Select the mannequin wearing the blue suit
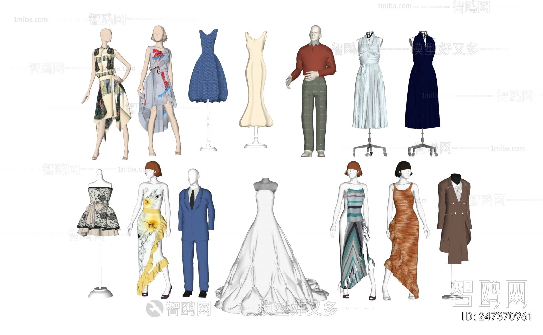Screen dimensions: 543x335 click(x=193, y=221)
